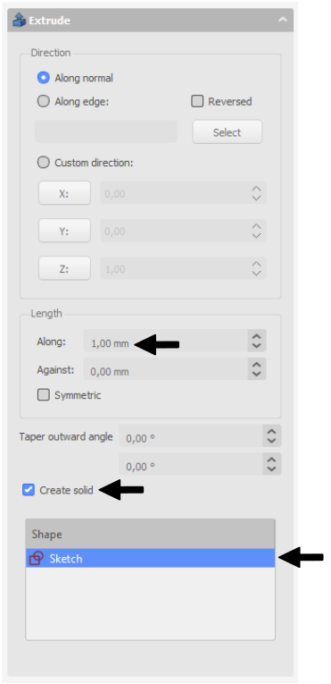
Task: Click the Sketch shape icon in list
Action: pyautogui.click(x=37, y=558)
